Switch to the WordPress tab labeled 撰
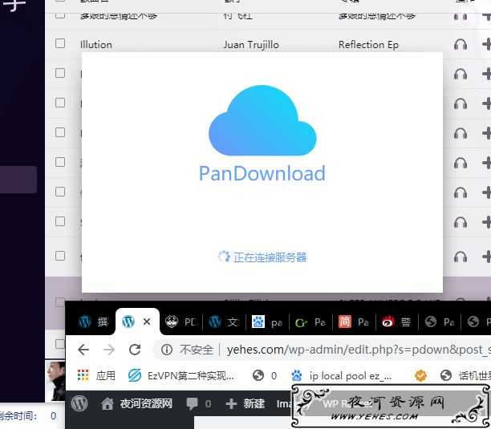This screenshot has width=491, height=429. [x=94, y=322]
